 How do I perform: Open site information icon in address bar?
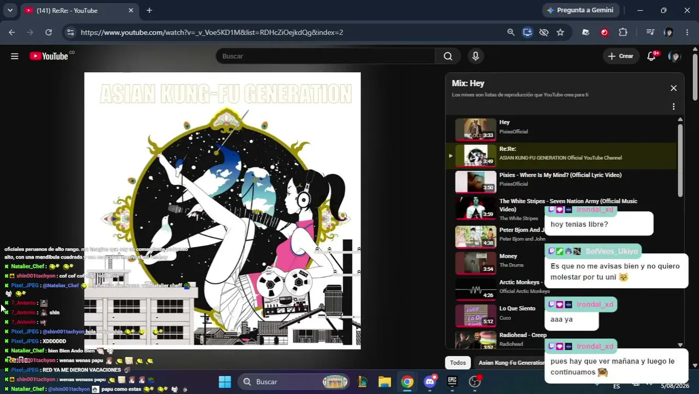tap(70, 32)
